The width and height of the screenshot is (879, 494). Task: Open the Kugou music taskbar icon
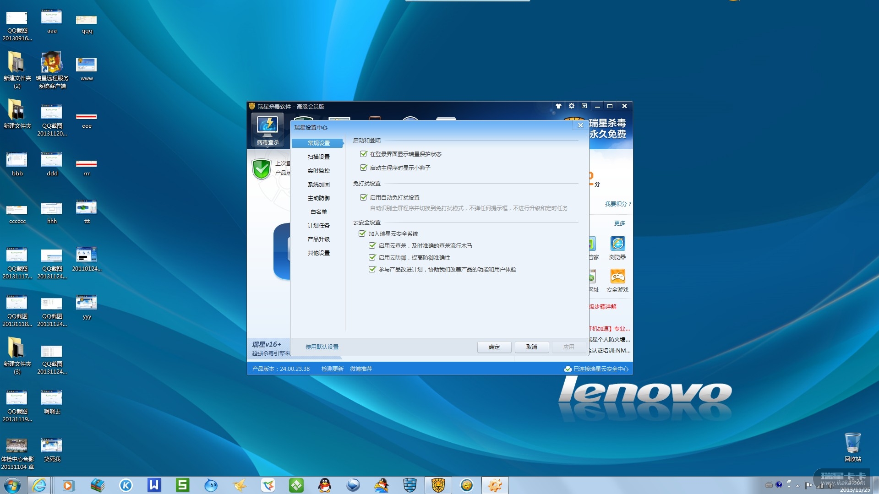coord(126,485)
